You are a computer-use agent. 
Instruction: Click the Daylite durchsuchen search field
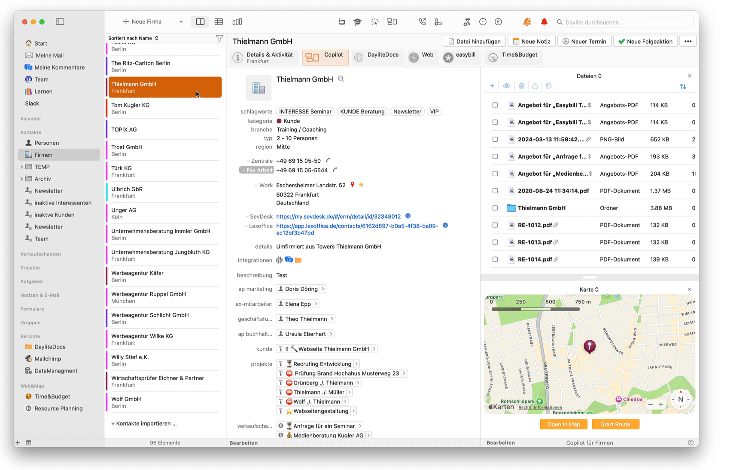pos(624,22)
